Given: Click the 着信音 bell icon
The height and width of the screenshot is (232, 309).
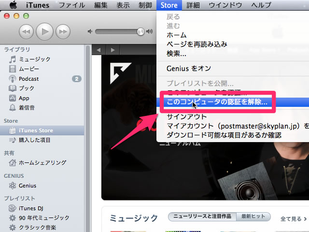Looking at the screenshot, I should (x=13, y=108).
